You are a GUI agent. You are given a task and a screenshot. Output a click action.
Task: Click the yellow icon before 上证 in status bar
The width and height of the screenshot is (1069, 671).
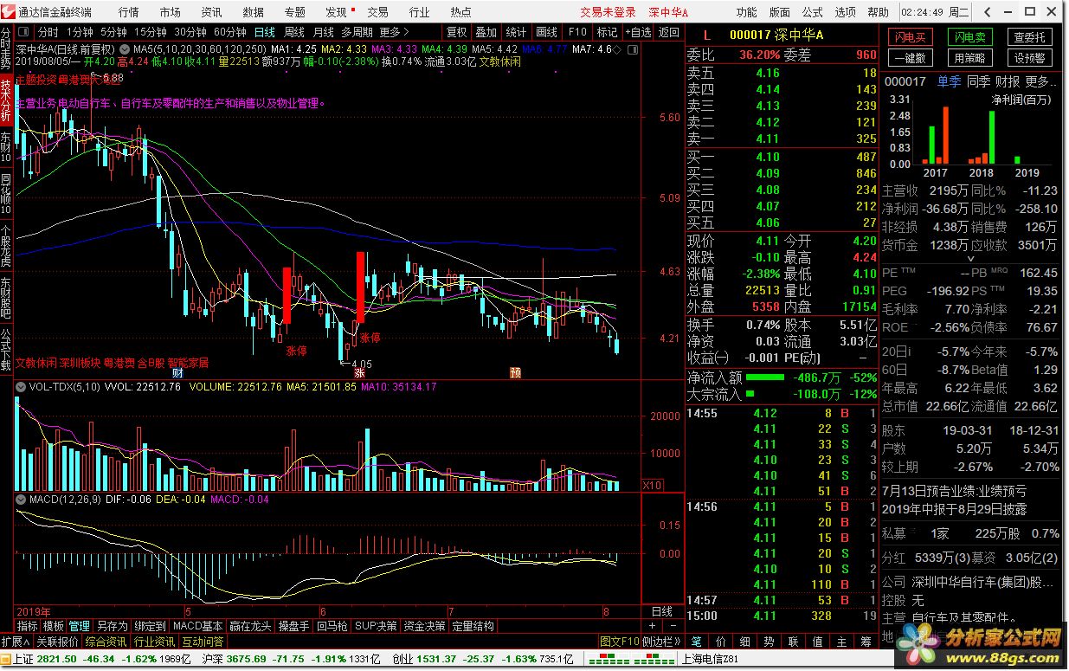[7, 659]
